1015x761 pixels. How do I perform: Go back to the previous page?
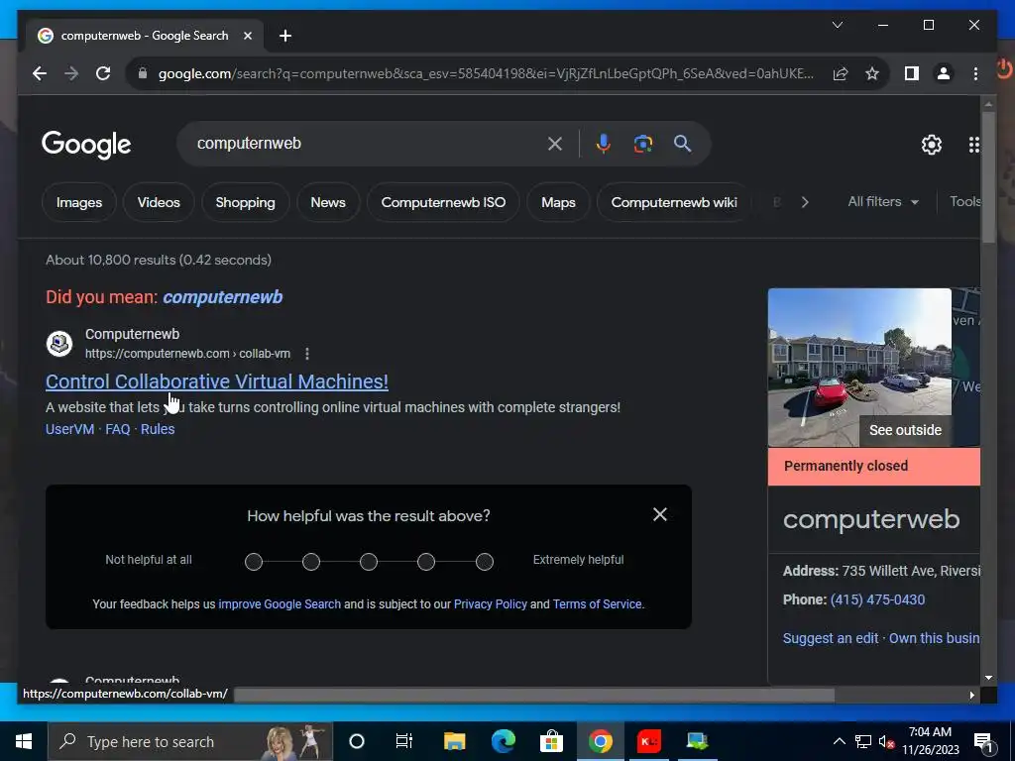pyautogui.click(x=40, y=73)
